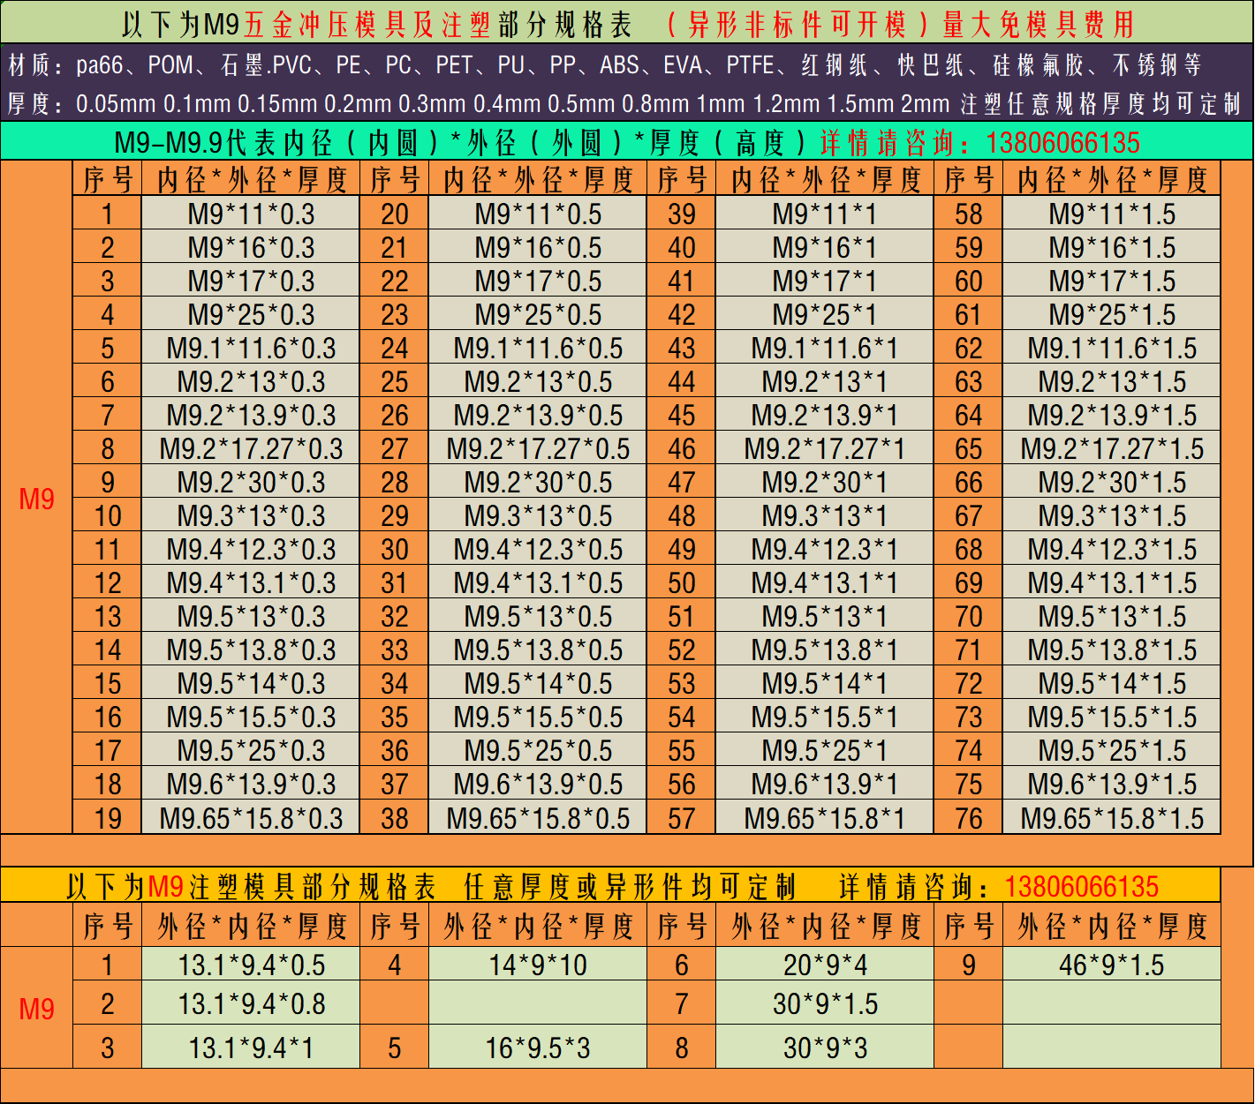Select the cell M9.5*13*1
This screenshot has height=1104, width=1255.
[824, 616]
